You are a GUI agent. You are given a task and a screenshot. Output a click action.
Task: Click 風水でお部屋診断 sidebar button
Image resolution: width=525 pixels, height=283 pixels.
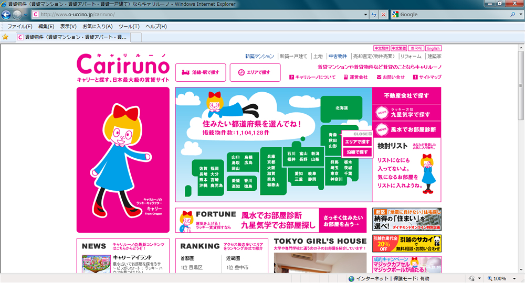tap(406, 129)
